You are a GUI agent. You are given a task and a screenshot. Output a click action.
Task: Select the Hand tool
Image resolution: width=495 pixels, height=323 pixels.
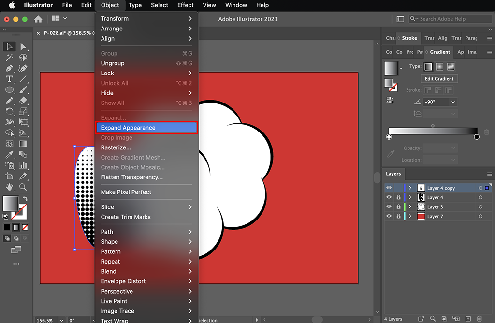(9, 187)
